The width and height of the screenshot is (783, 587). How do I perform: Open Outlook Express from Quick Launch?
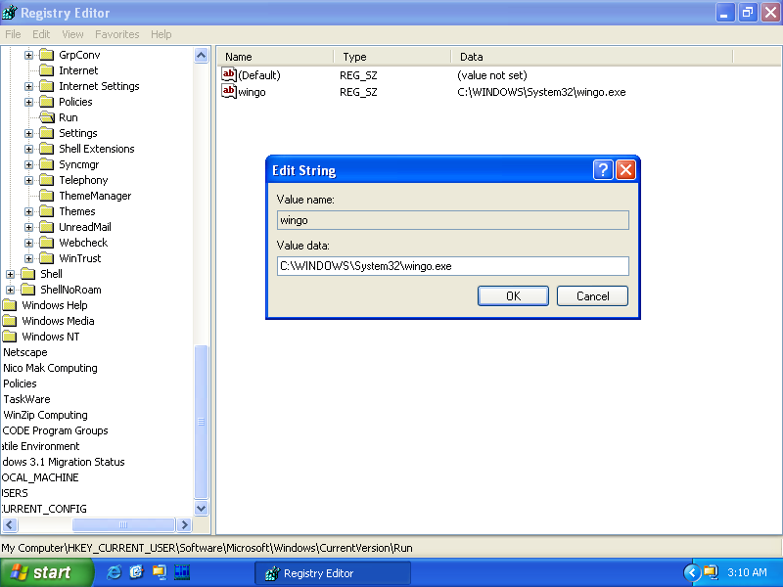[136, 572]
